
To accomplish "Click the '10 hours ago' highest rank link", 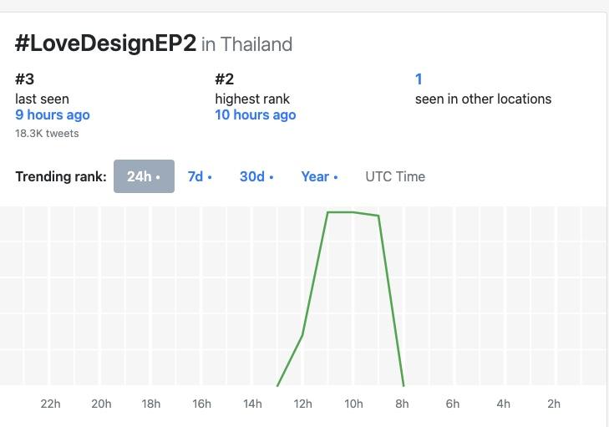I will click(256, 114).
